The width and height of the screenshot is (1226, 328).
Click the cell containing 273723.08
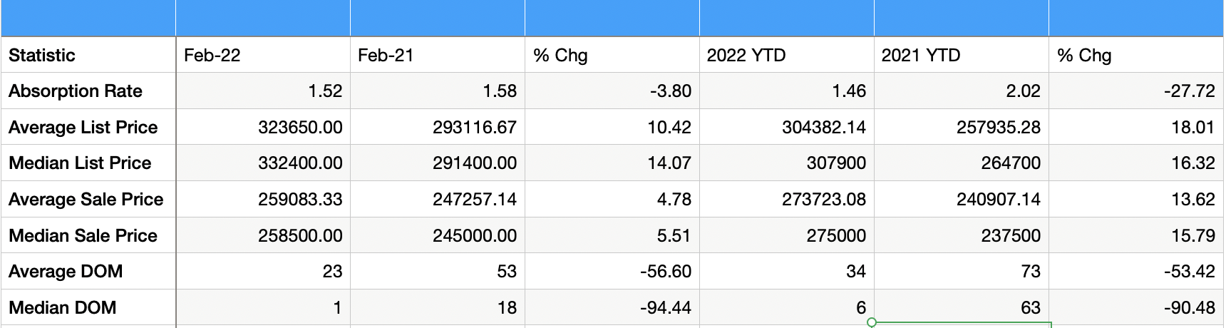click(x=787, y=200)
